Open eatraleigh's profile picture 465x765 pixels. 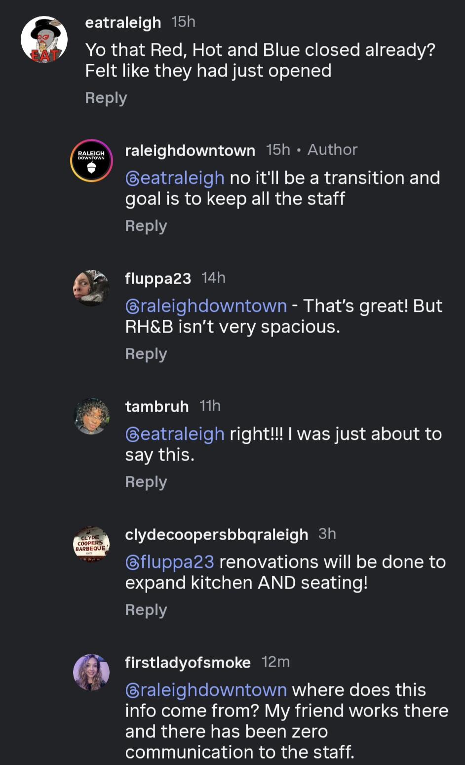point(44,40)
